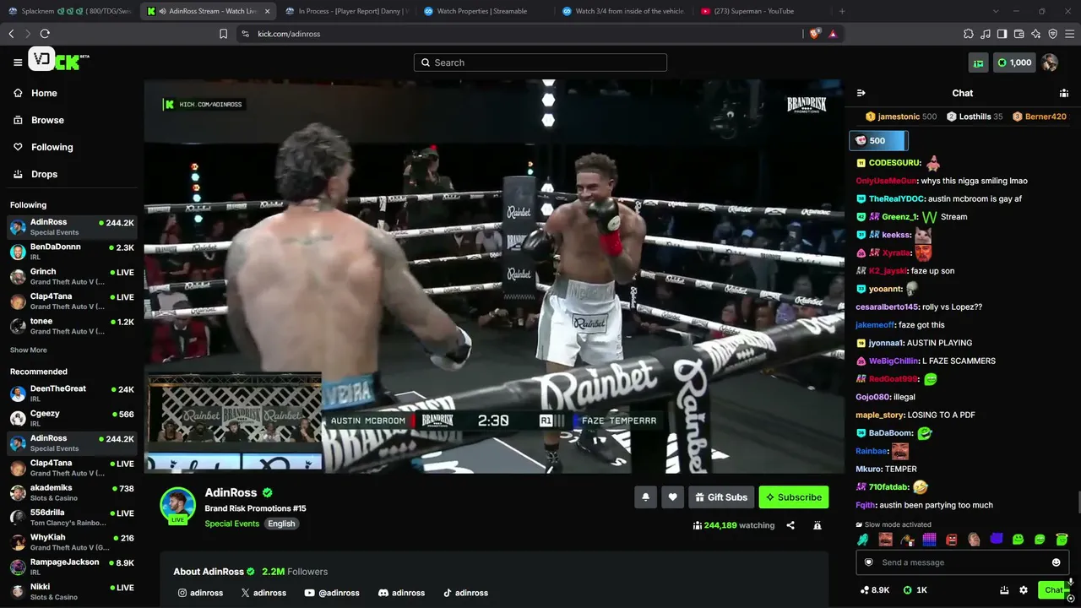Click the Send a message chat input
The width and height of the screenshot is (1081, 608).
[962, 562]
